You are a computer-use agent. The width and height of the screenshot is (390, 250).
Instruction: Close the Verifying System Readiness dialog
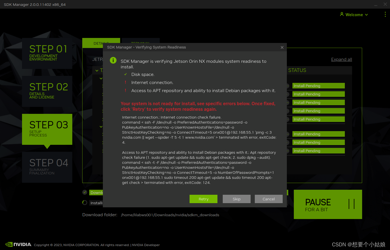pyautogui.click(x=282, y=47)
